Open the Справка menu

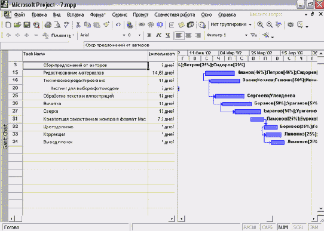(227, 15)
